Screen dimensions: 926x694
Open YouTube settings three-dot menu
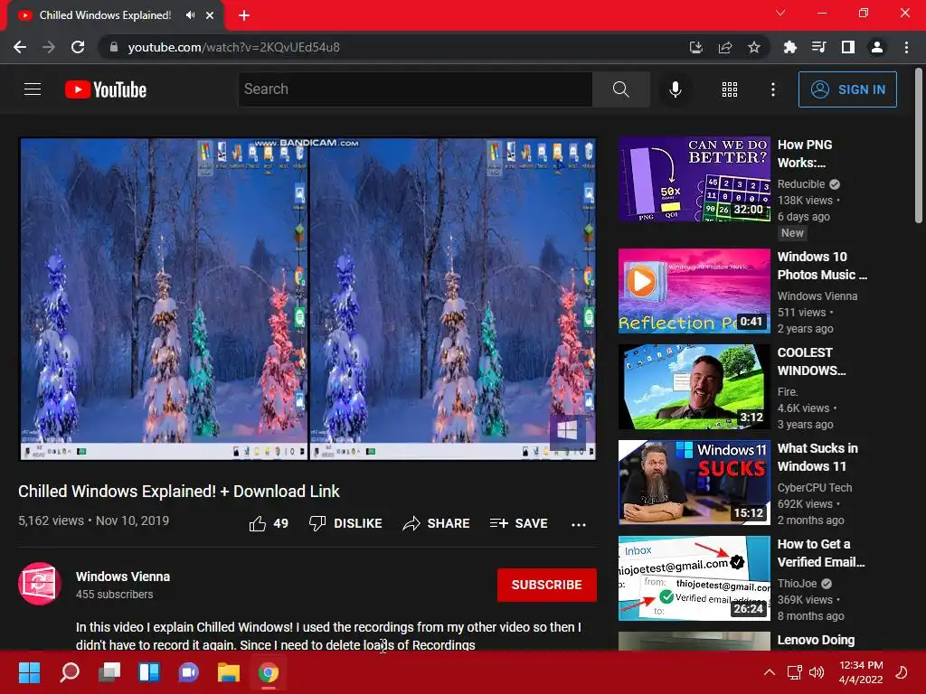(x=772, y=89)
